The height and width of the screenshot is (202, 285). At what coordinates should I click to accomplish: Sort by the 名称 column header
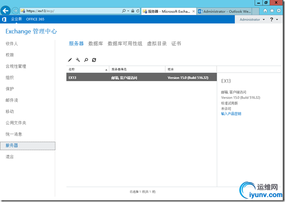(x=88, y=69)
